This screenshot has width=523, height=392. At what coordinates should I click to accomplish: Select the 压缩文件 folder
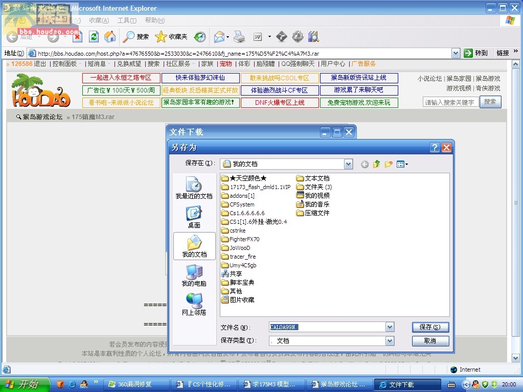point(313,213)
